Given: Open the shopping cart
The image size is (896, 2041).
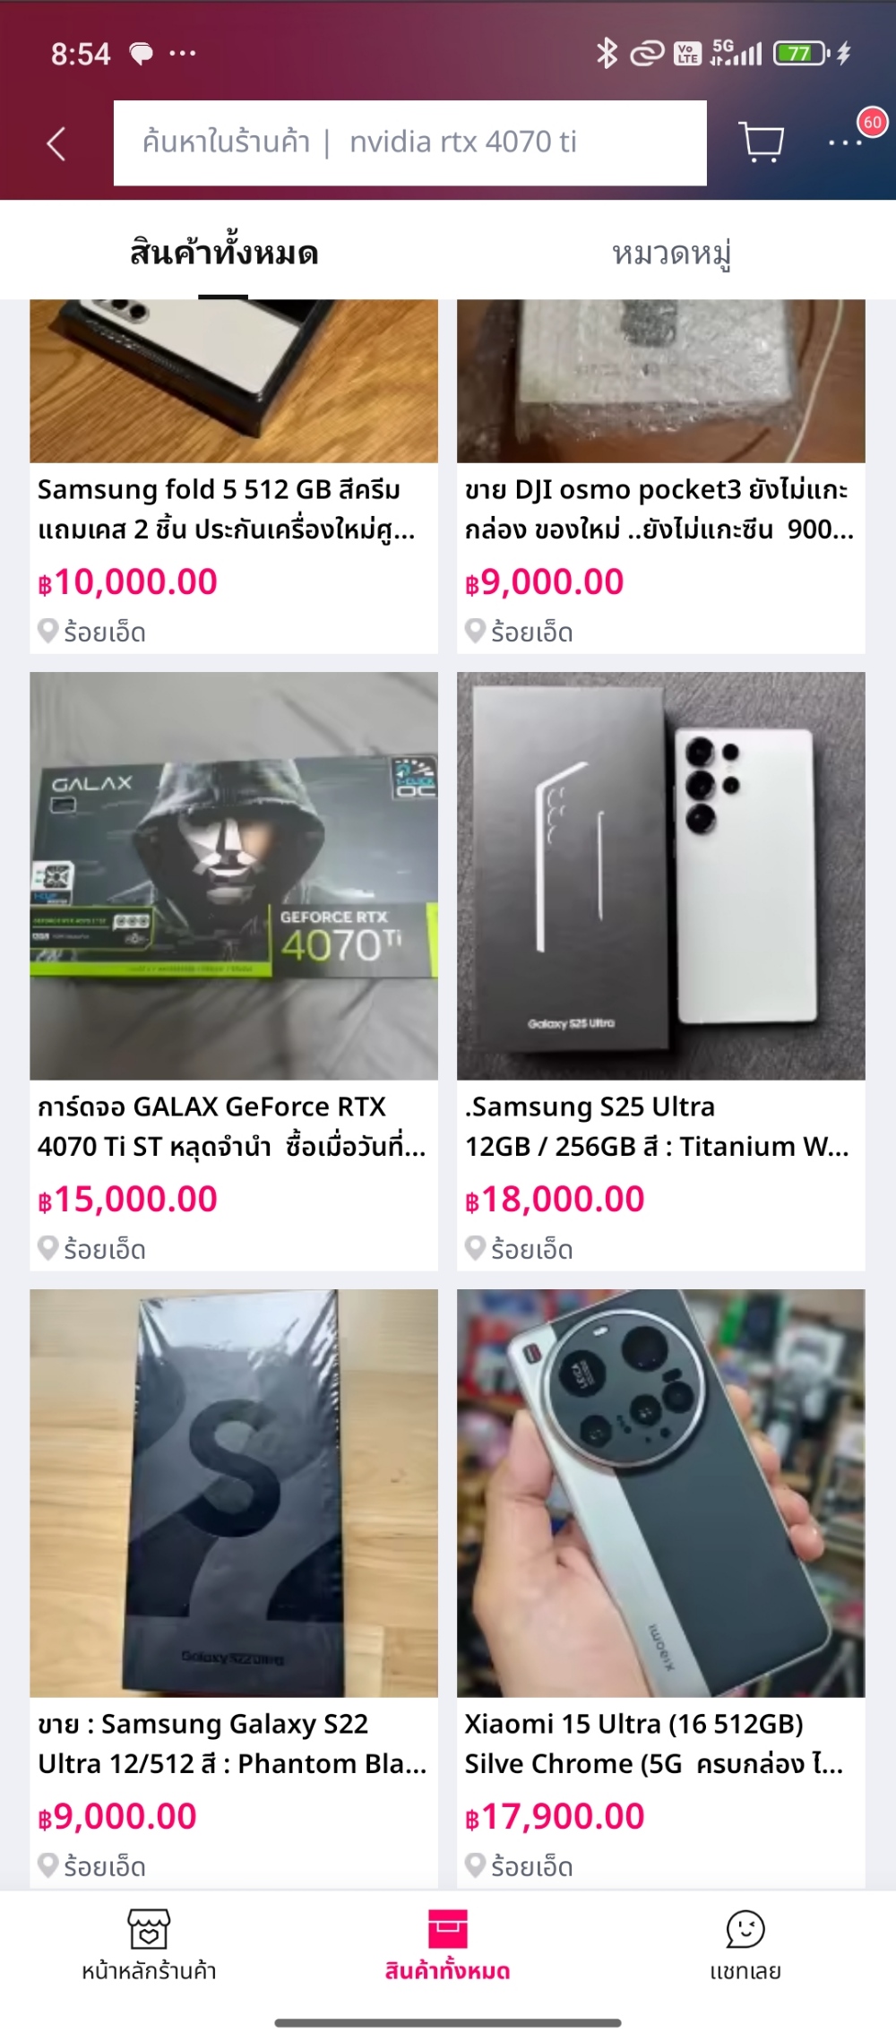Looking at the screenshot, I should point(761,142).
